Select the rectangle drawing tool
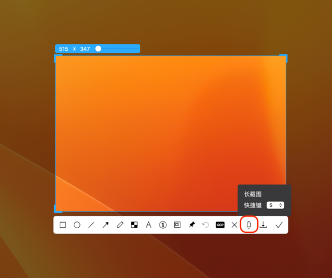 click(63, 225)
